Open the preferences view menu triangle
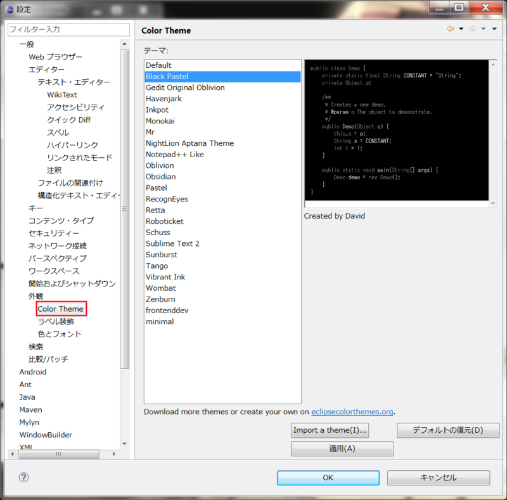The height and width of the screenshot is (500, 507). click(494, 29)
